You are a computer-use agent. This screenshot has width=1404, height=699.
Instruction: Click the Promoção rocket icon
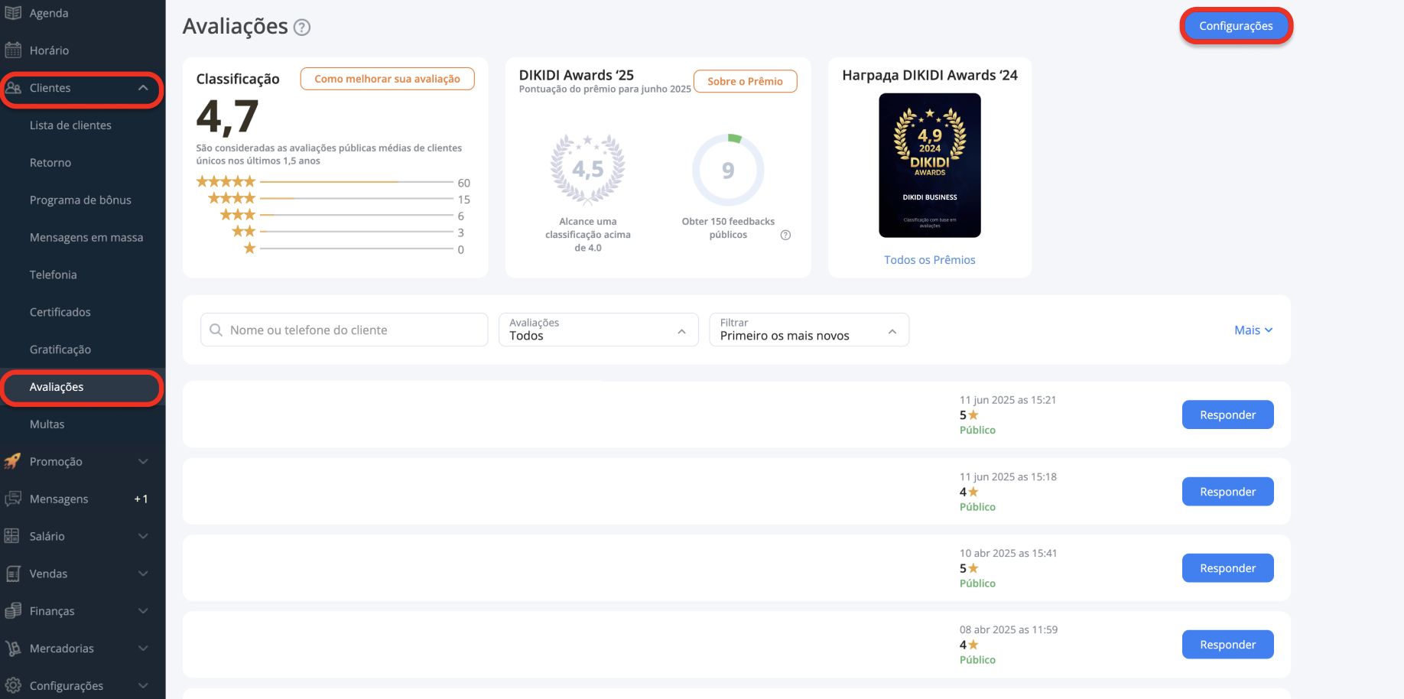point(13,461)
